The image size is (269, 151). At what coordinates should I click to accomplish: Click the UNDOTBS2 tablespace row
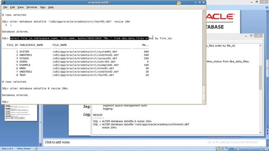75,72
